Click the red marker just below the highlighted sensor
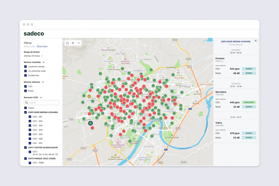279x186 pixels. (x=92, y=127)
